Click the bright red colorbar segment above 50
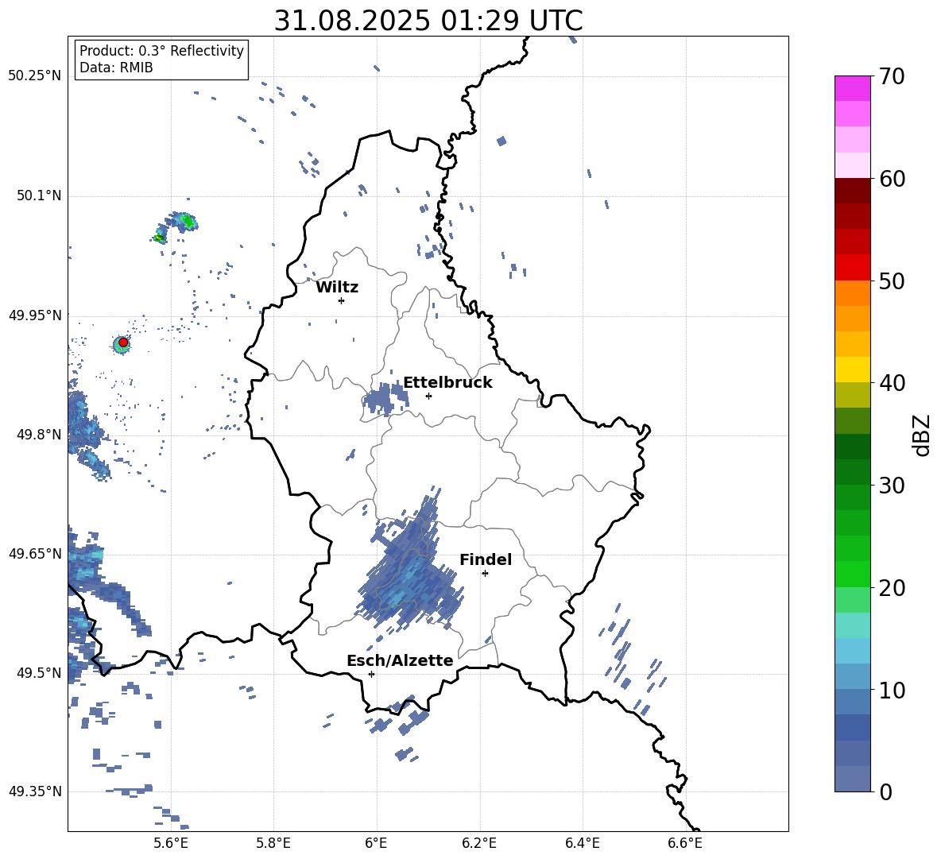This screenshot has height=859, width=941. [x=852, y=268]
